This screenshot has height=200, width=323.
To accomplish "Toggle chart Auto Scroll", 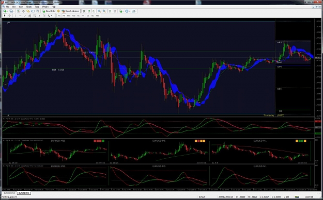I will pyautogui.click(x=110, y=11).
